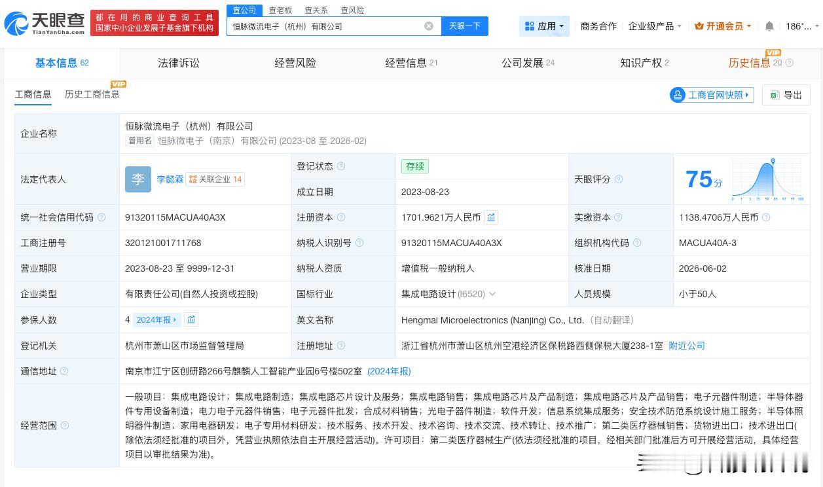
Task: Click the 导出 export button
Action: [786, 95]
